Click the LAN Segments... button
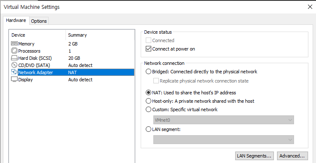This screenshot has width=316, height=163. click(x=254, y=156)
